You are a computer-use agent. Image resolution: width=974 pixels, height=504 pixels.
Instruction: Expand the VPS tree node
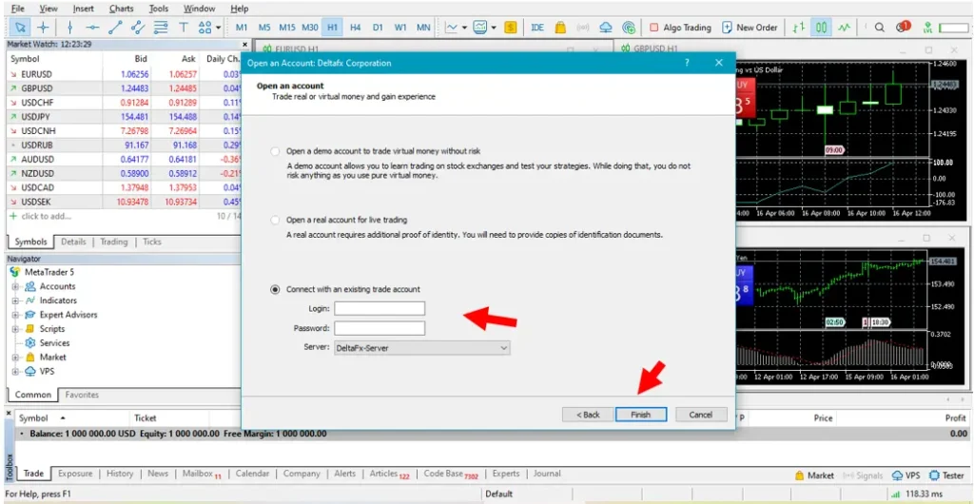point(15,371)
